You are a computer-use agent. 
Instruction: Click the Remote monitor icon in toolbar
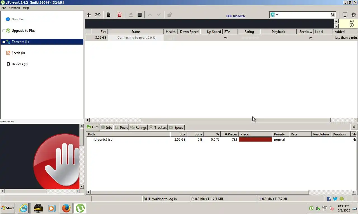[345, 15]
